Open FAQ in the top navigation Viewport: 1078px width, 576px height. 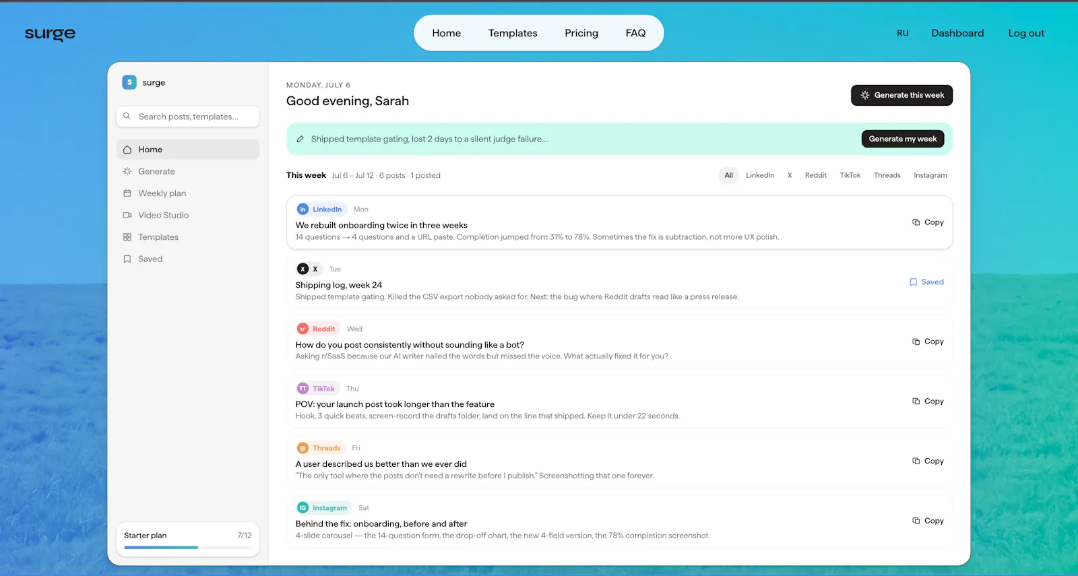pos(635,33)
